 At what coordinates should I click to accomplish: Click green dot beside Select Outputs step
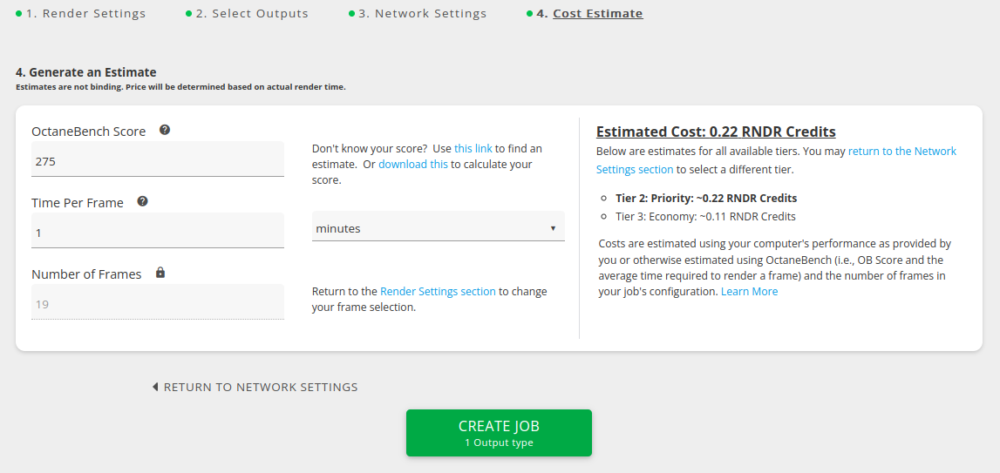click(189, 13)
